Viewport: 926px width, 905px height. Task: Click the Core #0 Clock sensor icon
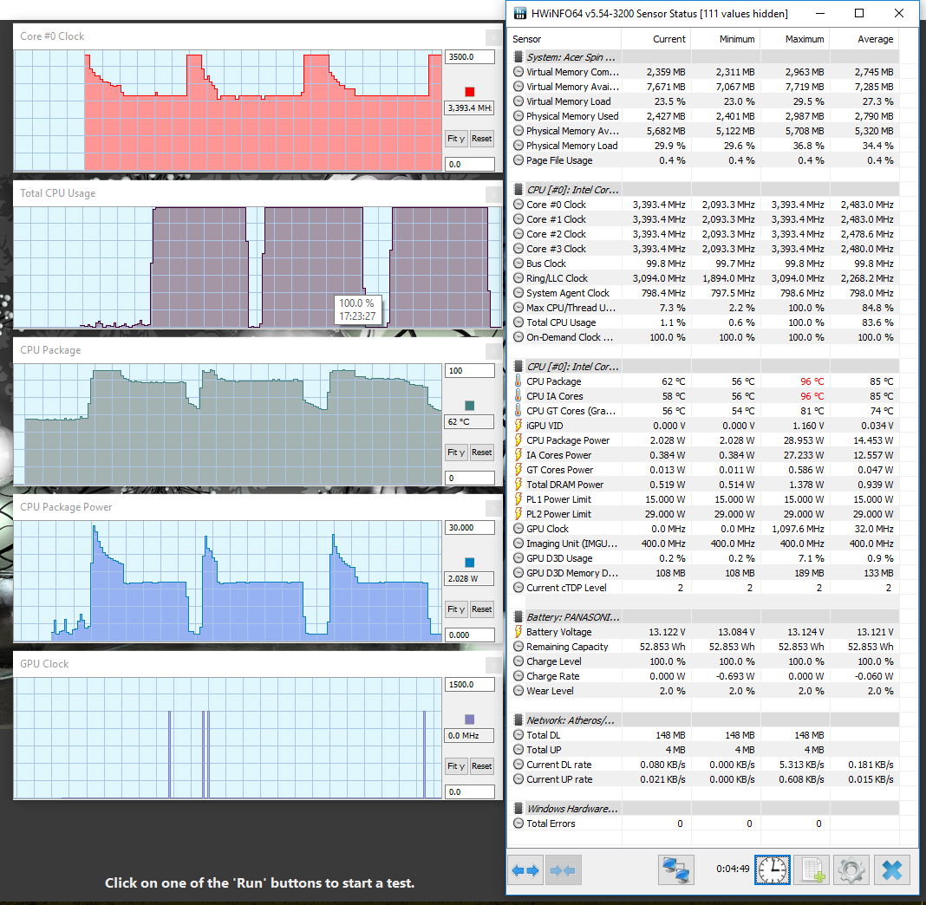point(518,205)
